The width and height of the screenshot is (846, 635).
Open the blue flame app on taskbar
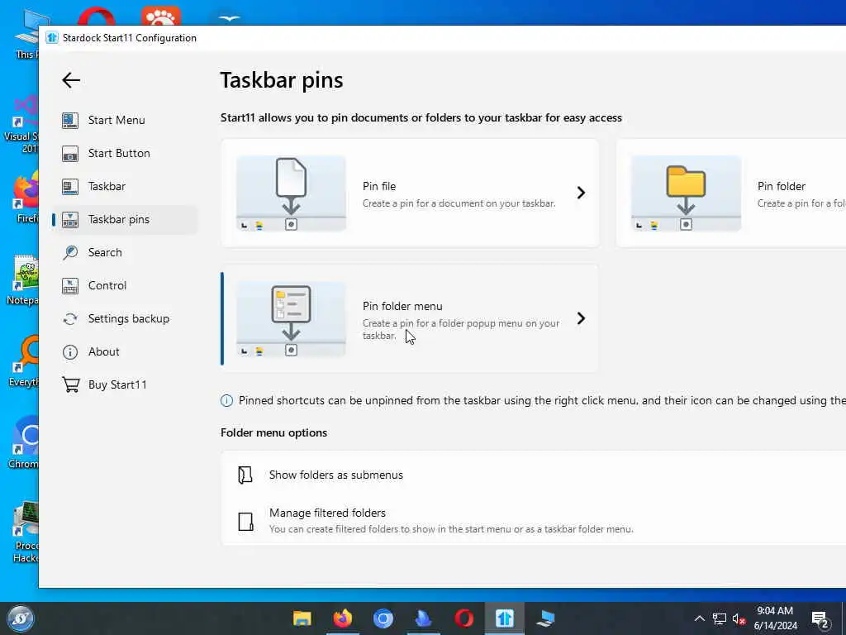tap(424, 618)
